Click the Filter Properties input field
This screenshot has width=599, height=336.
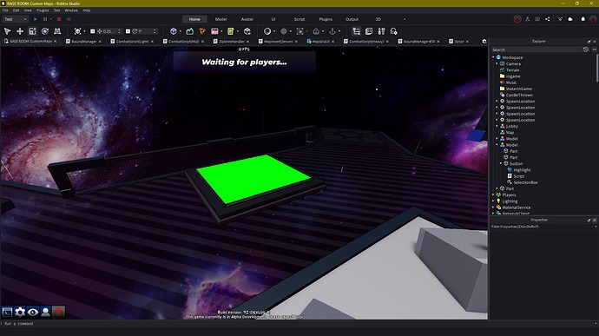click(543, 227)
